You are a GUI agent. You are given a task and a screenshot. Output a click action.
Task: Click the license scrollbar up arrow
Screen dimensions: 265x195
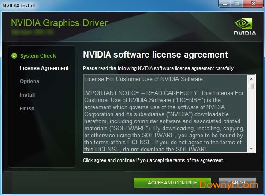(x=251, y=78)
